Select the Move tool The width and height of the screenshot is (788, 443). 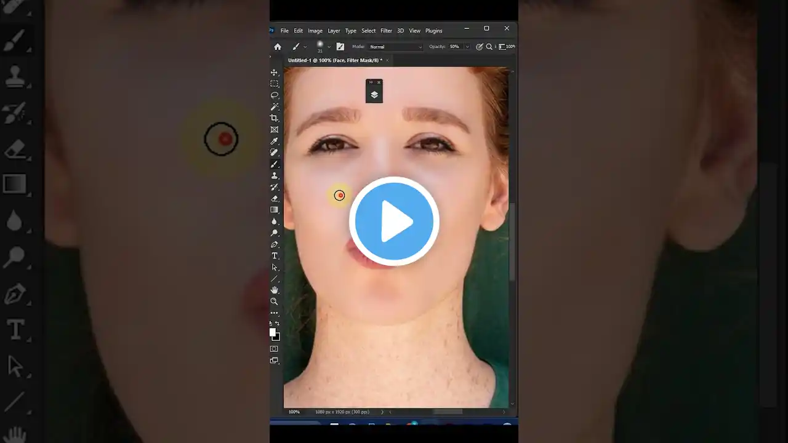pos(275,73)
